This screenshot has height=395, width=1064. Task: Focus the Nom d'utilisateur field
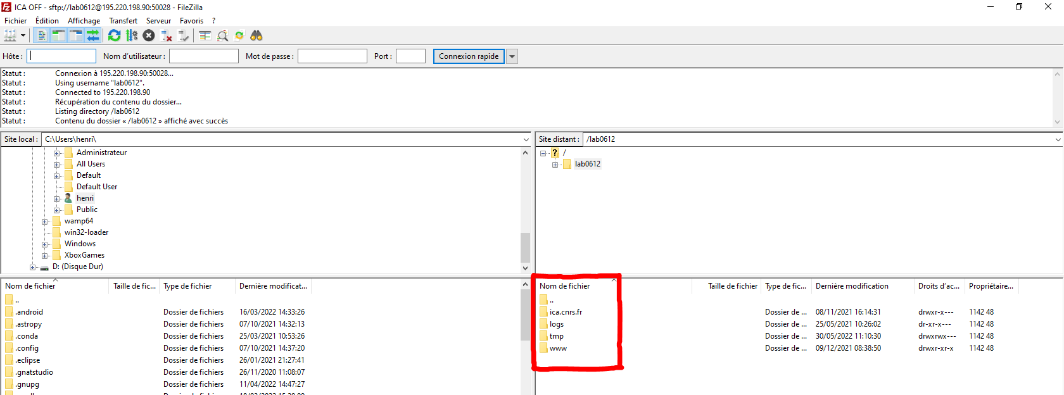[x=204, y=56]
